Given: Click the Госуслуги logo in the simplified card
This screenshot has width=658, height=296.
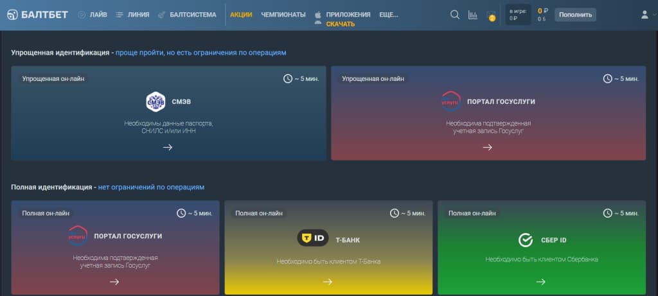Looking at the screenshot, I should (452, 101).
